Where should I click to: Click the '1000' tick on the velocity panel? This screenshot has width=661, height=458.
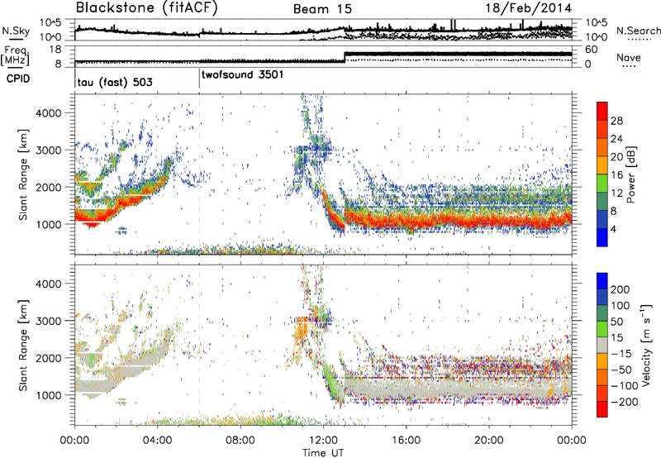(x=49, y=395)
